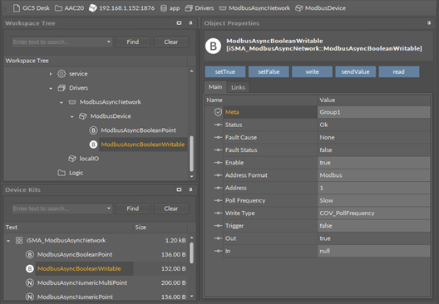This screenshot has height=304, width=439.
Task: Open the Device Kits search dropdown
Action: pyautogui.click(x=109, y=208)
